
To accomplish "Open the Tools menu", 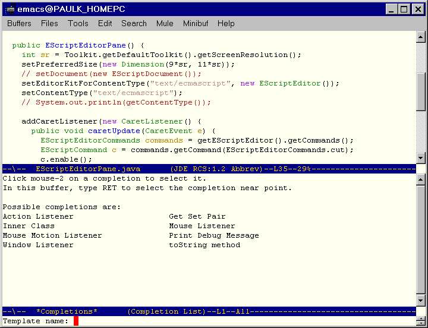I will point(78,23).
